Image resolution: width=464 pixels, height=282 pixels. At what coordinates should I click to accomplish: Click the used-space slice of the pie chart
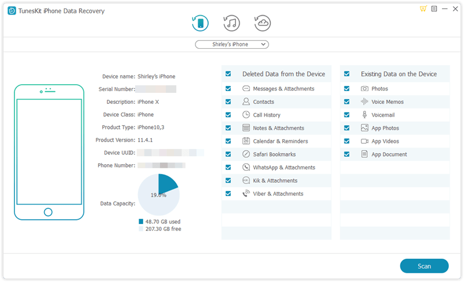pos(167,185)
